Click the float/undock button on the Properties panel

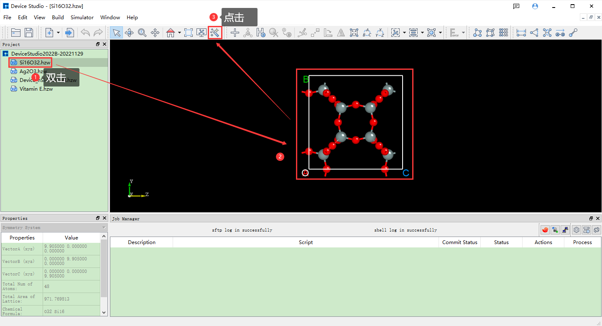click(97, 218)
